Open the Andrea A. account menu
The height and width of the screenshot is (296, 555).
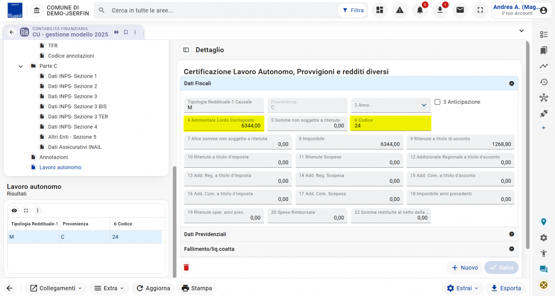click(520, 10)
